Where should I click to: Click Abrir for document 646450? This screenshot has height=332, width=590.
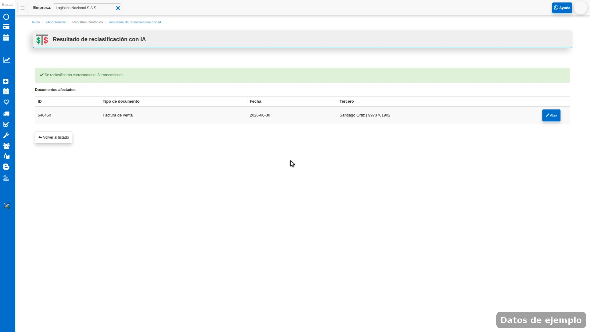551,115
